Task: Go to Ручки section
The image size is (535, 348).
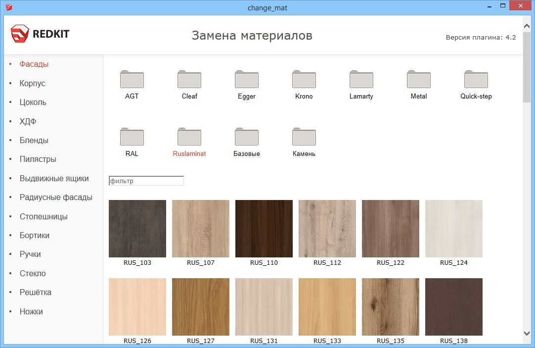Action: 30,254
